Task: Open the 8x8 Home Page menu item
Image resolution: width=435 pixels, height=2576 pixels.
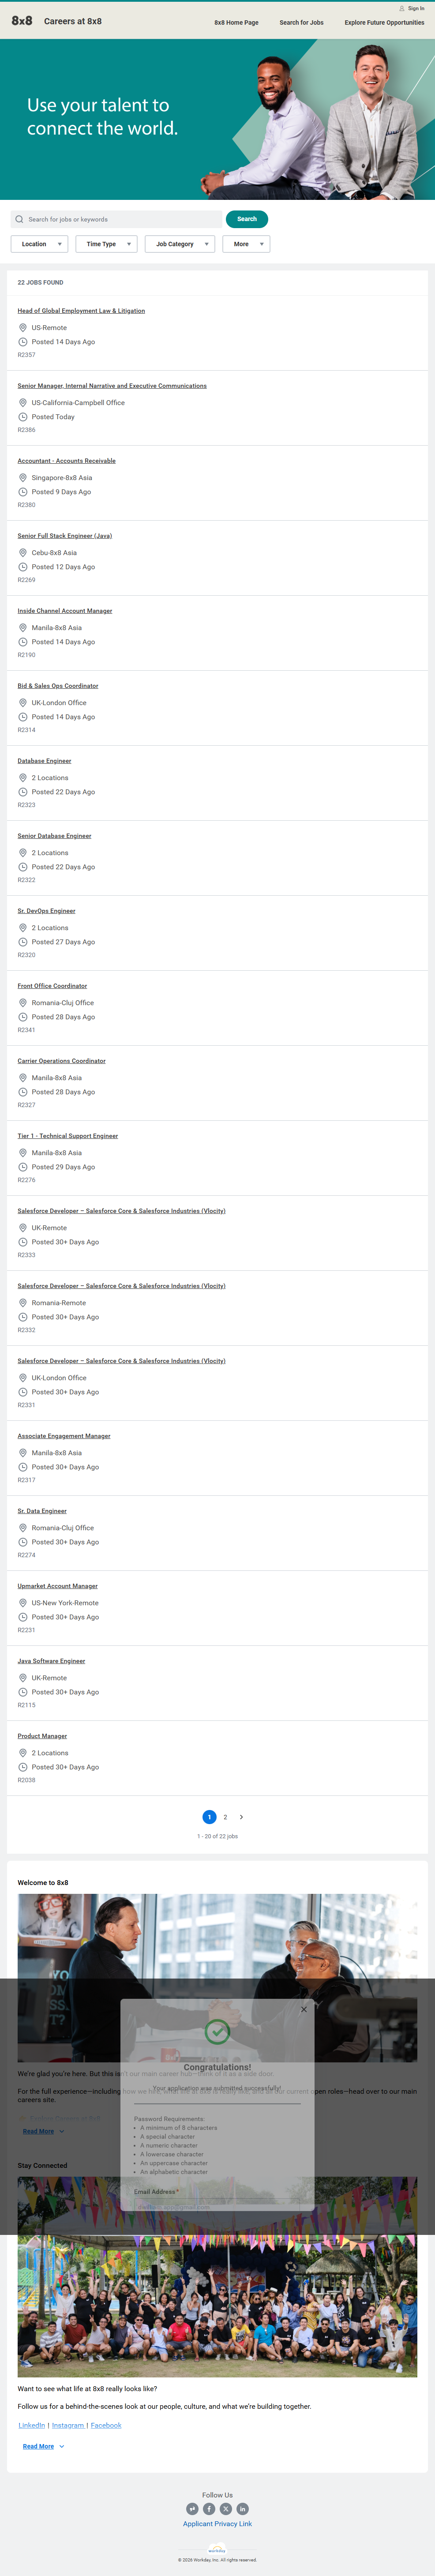Action: click(236, 22)
